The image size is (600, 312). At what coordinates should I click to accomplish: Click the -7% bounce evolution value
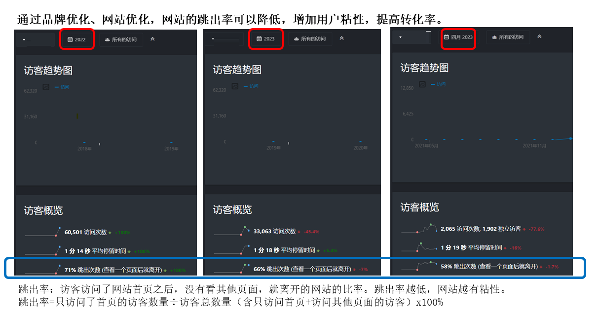[x=363, y=270]
